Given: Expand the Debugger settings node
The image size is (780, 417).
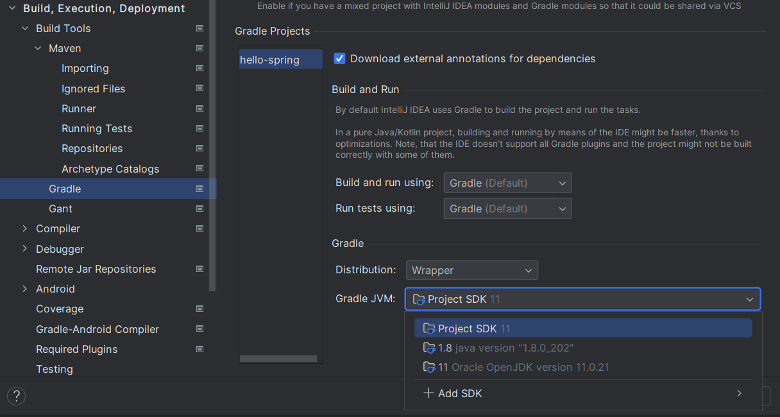Looking at the screenshot, I should [25, 249].
